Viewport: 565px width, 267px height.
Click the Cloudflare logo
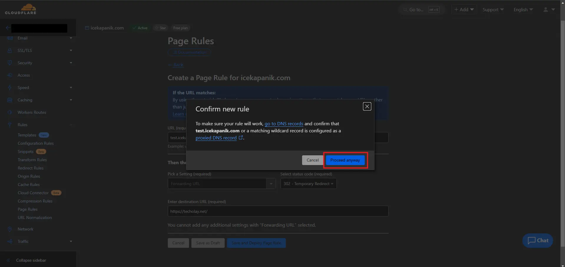point(21,9)
